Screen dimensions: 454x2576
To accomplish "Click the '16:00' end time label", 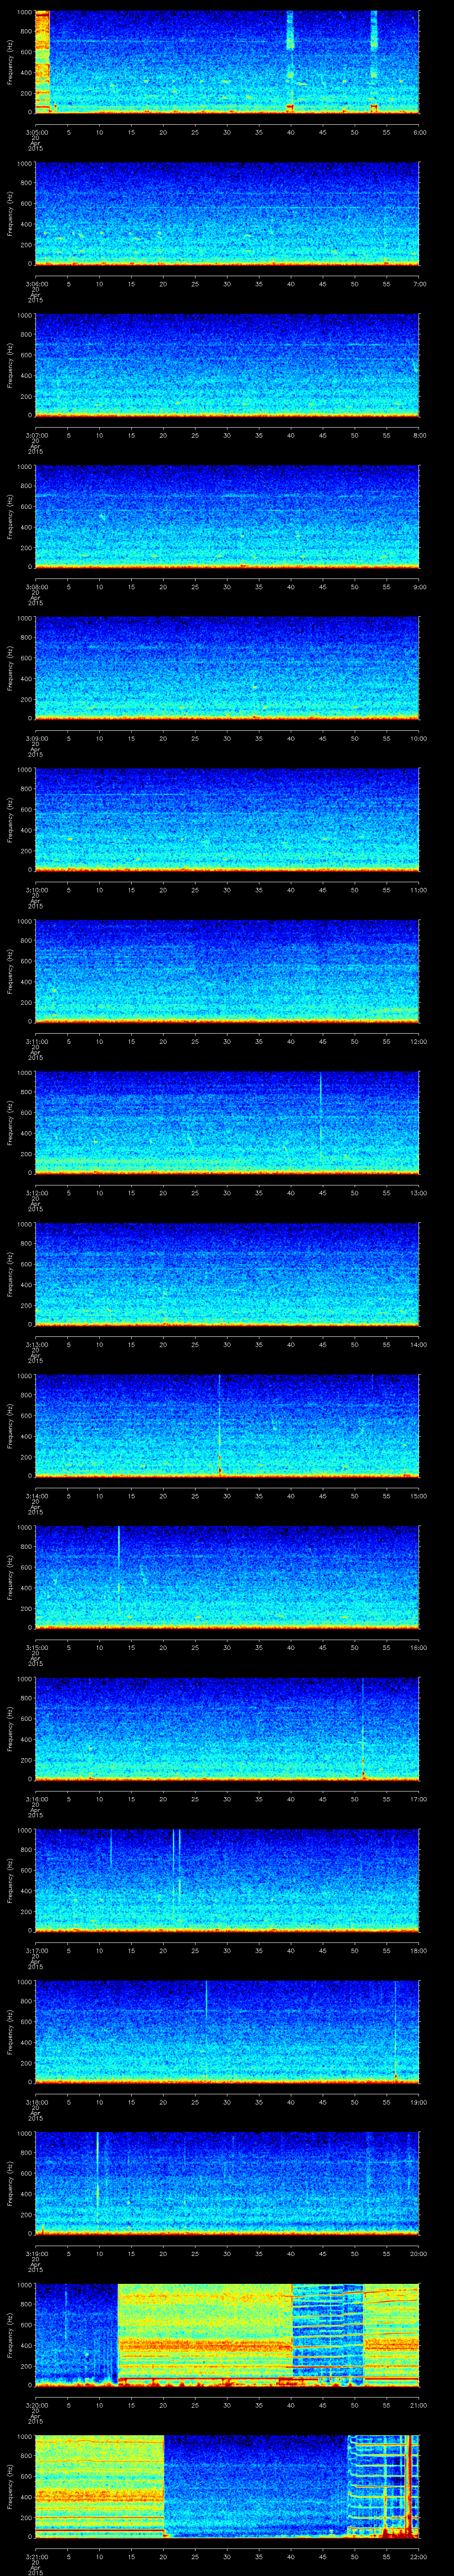I will 419,1647.
